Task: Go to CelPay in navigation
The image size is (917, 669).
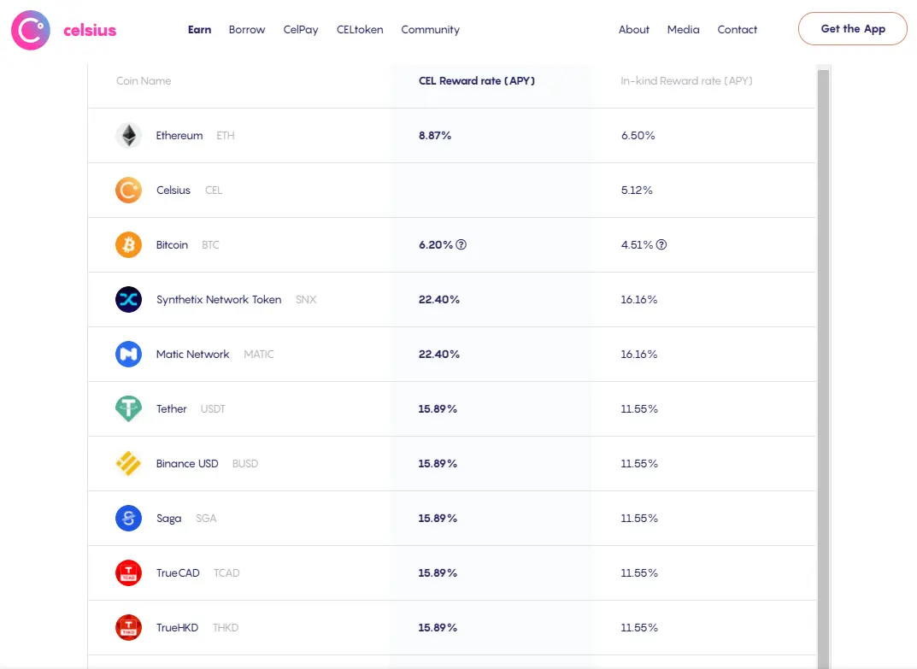Action: 301,30
